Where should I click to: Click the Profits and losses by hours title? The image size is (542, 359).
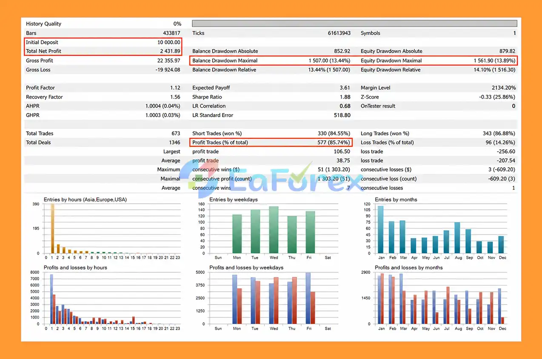pos(75,268)
